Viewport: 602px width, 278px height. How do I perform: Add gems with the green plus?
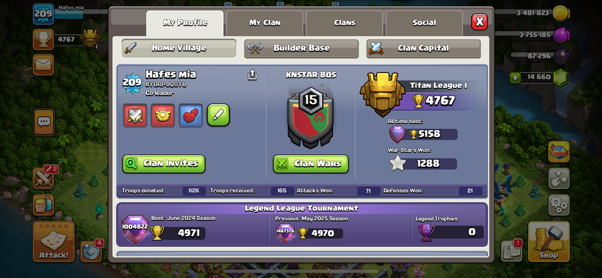(515, 77)
